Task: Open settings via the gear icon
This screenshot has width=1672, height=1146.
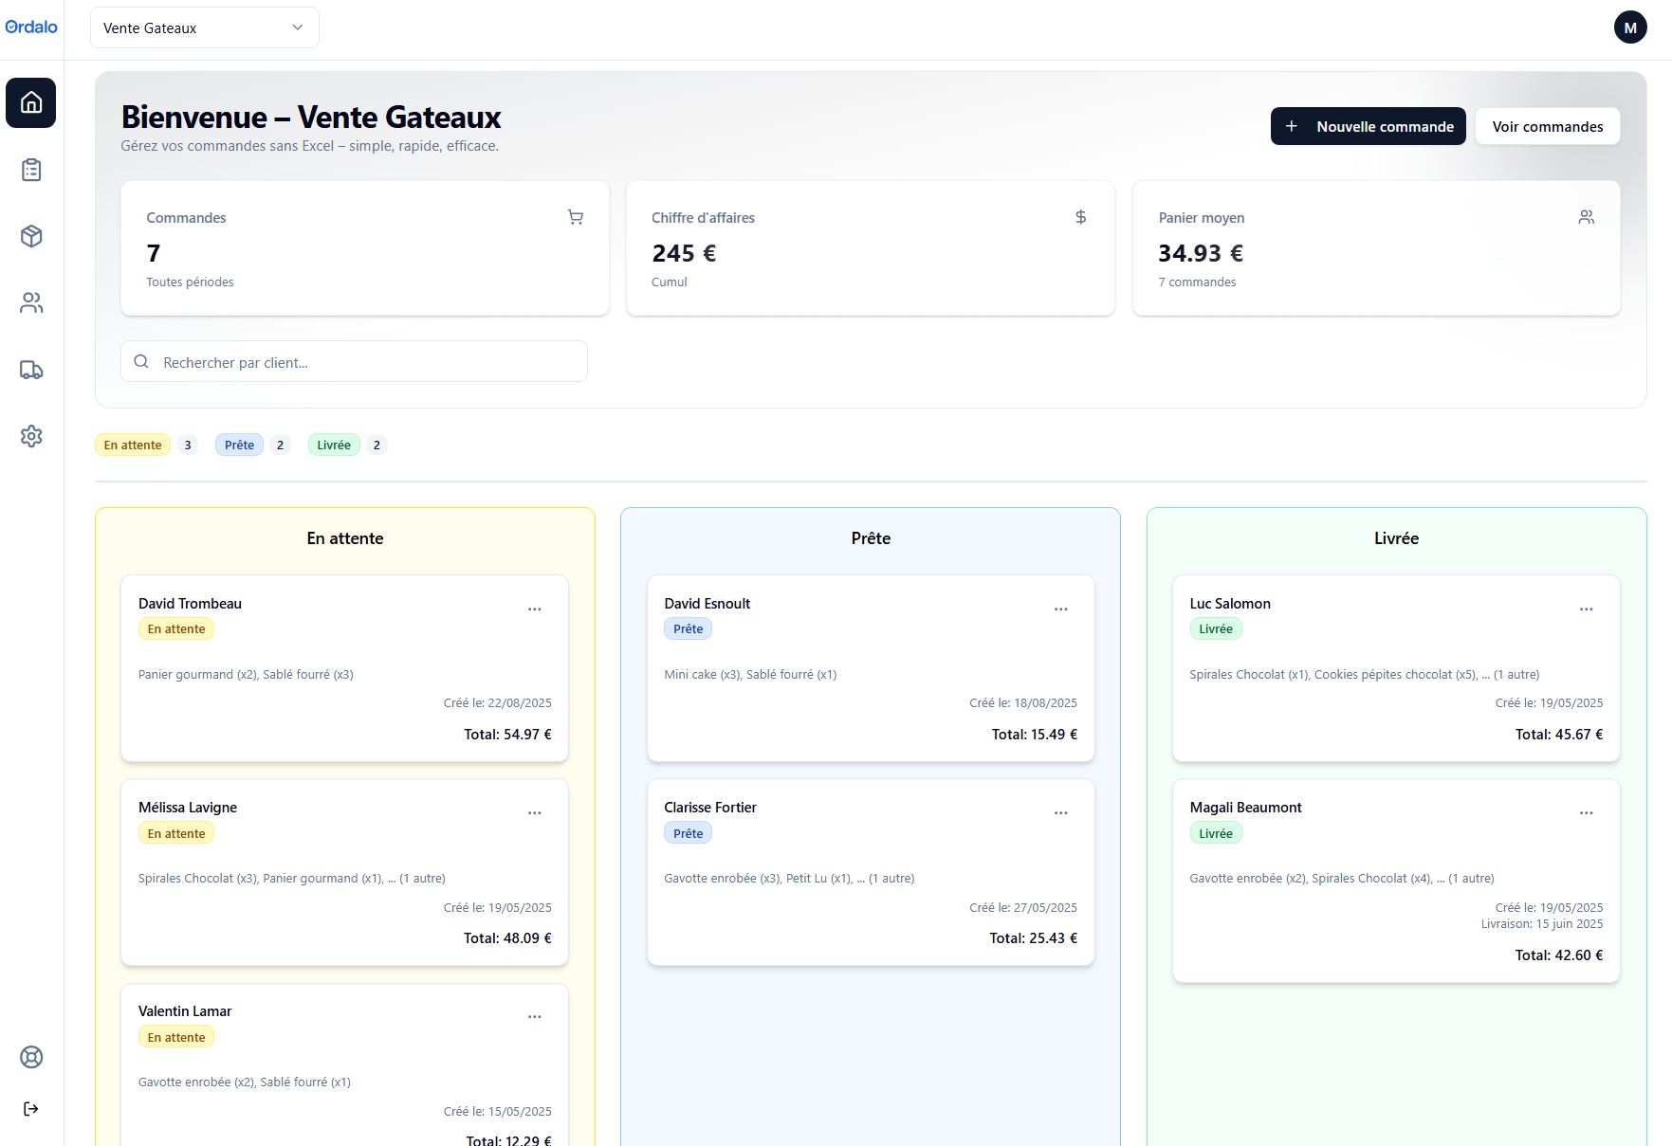Action: 31,436
